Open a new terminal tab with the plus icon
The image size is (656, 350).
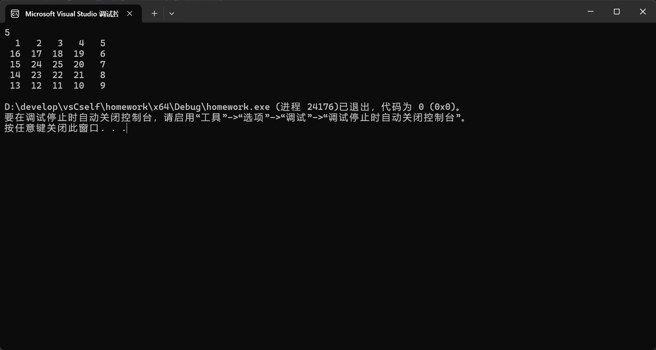[154, 13]
